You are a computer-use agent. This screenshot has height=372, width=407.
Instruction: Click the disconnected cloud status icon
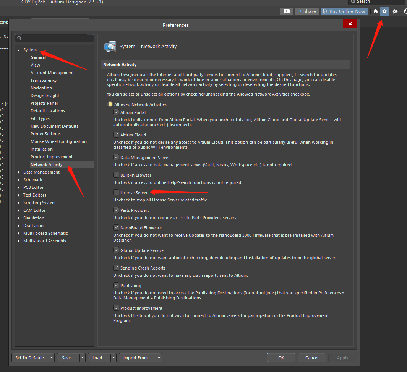(395, 11)
